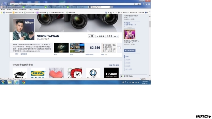Open the browser tools gear icon
Image resolution: width=212 pixels, height=119 pixels.
(x=149, y=4)
